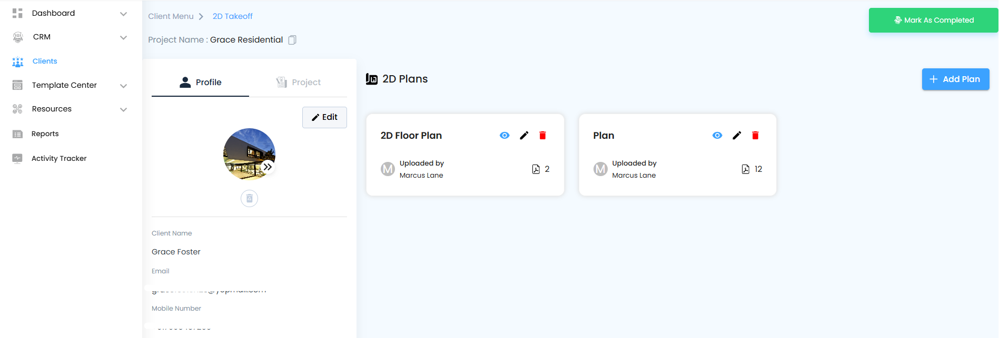The image size is (999, 338).
Task: Click the Add Plan button
Action: 955,79
